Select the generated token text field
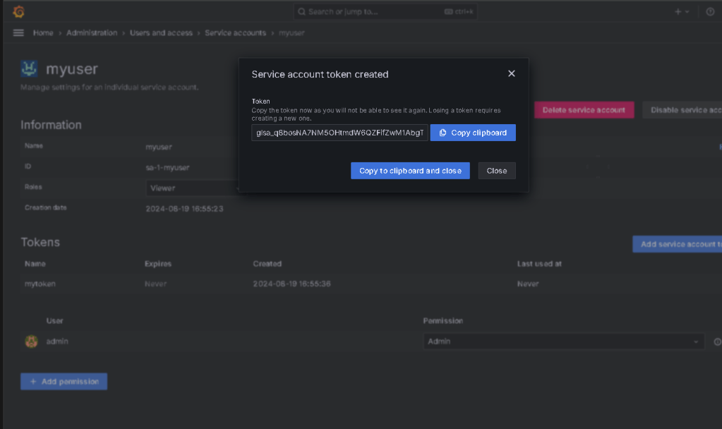This screenshot has height=429, width=722. [339, 133]
